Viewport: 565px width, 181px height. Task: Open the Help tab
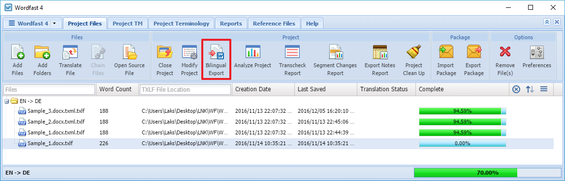click(312, 24)
